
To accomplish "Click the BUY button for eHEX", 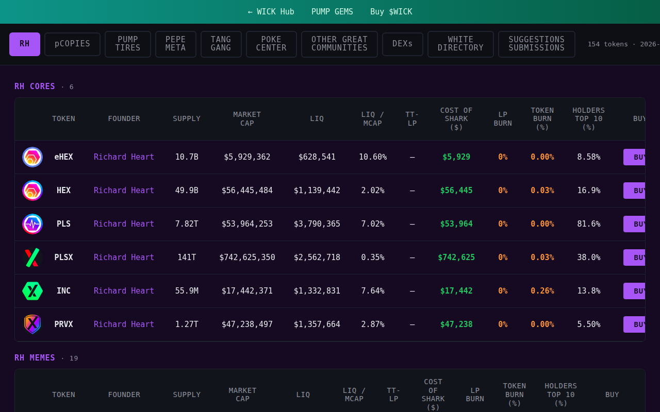I will coord(634,157).
